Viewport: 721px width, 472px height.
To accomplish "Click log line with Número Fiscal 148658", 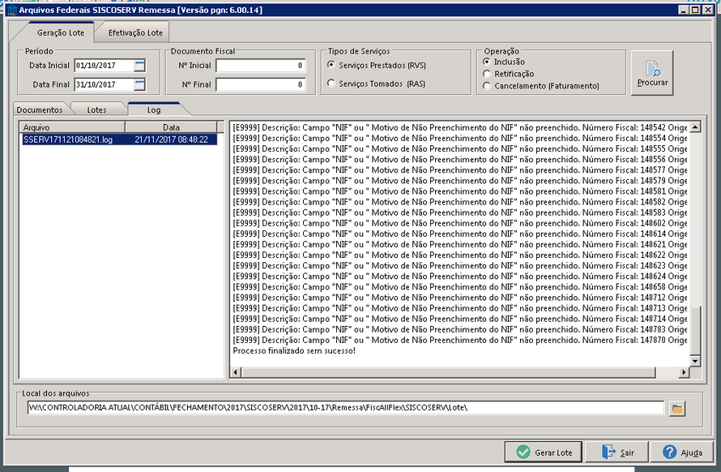I will (460, 287).
